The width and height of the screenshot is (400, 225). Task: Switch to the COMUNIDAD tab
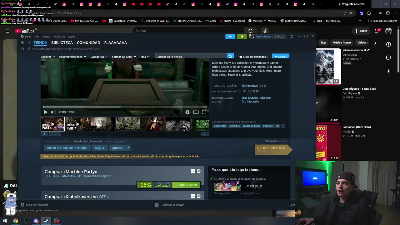coord(88,42)
